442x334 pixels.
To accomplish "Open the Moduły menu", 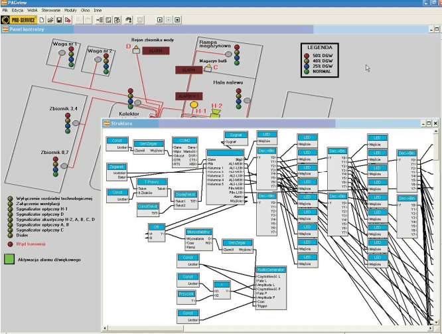I will 70,10.
